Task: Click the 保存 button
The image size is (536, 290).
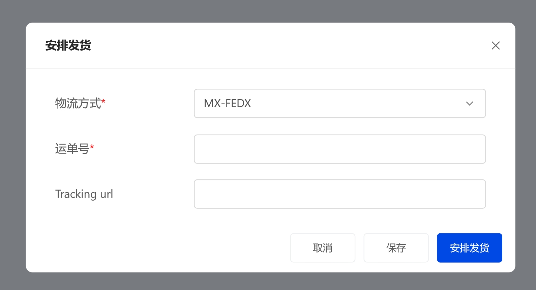Action: pos(396,248)
